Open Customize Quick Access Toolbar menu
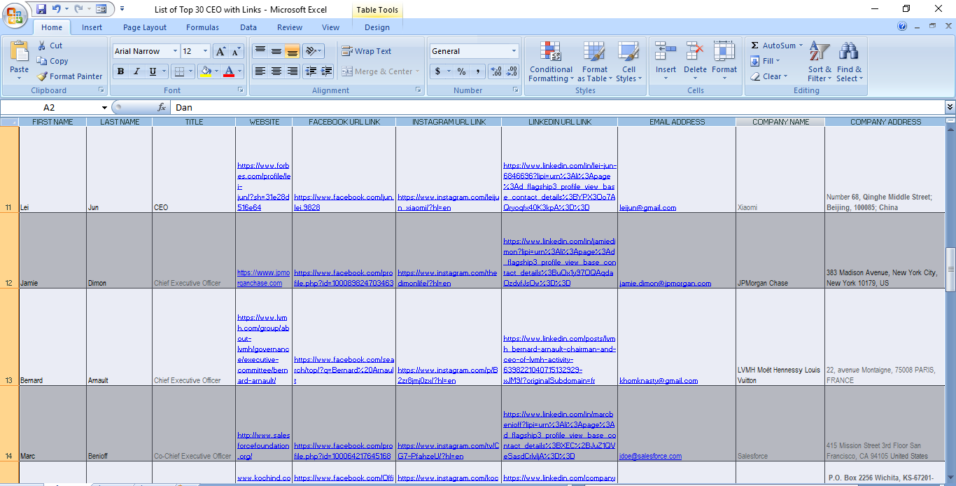 click(x=122, y=9)
